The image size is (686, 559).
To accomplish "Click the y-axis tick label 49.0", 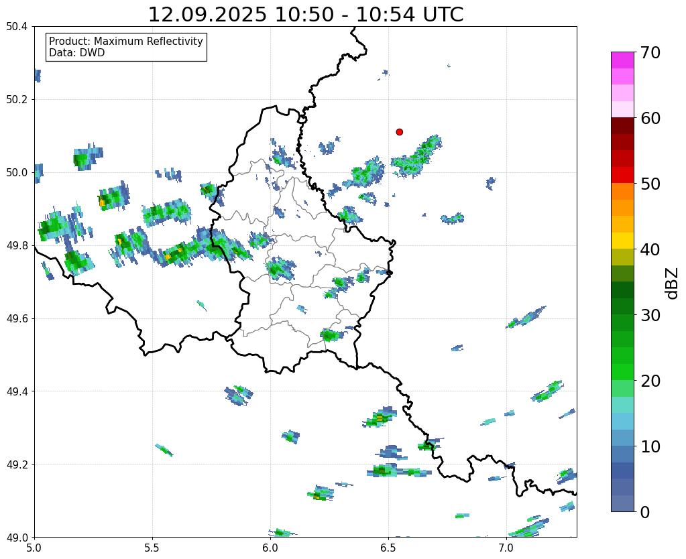I will point(17,538).
